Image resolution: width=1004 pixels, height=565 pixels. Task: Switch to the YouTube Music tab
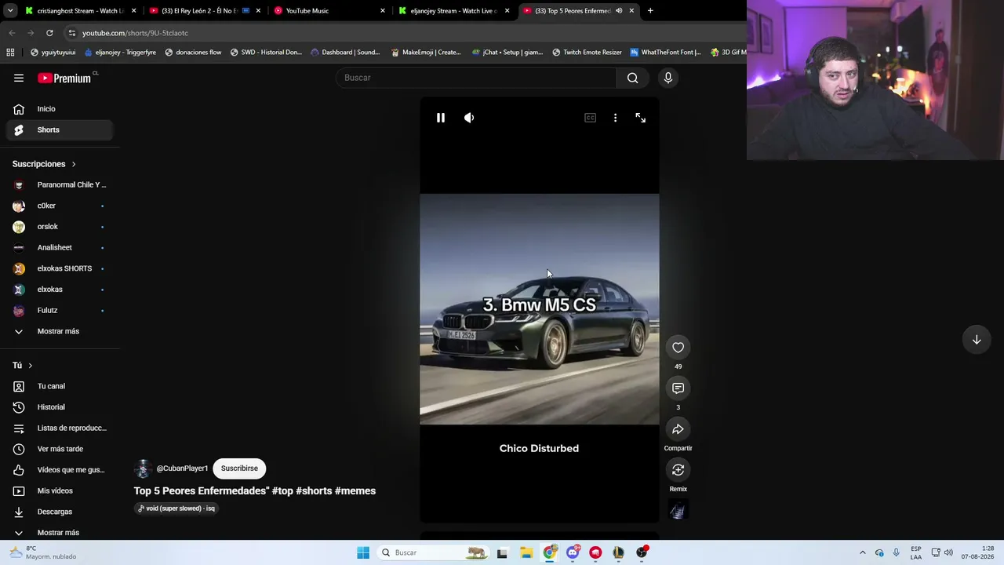pos(329,11)
